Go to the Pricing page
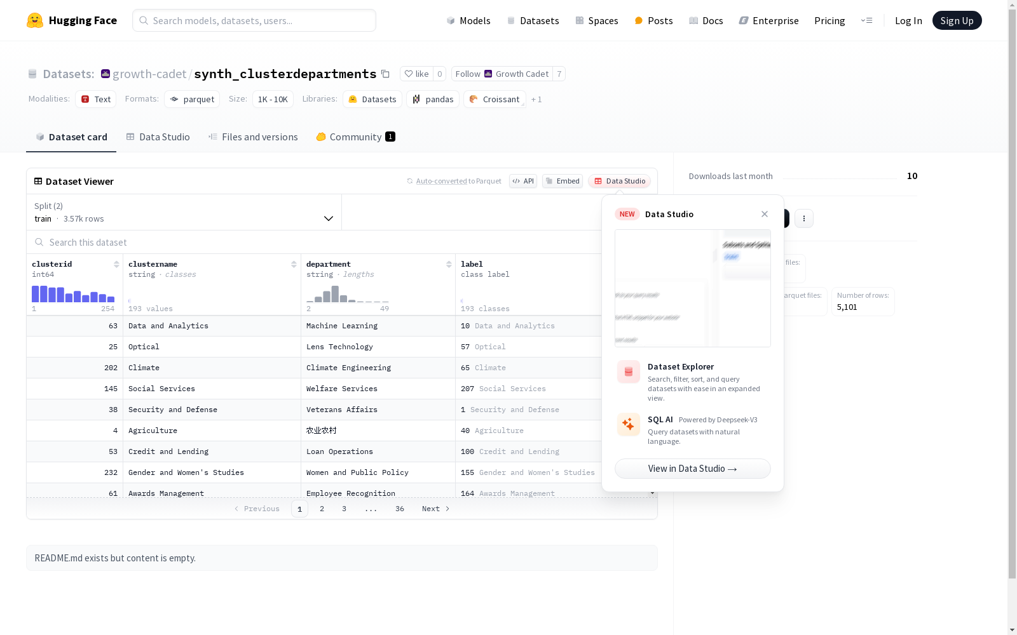 (x=829, y=20)
